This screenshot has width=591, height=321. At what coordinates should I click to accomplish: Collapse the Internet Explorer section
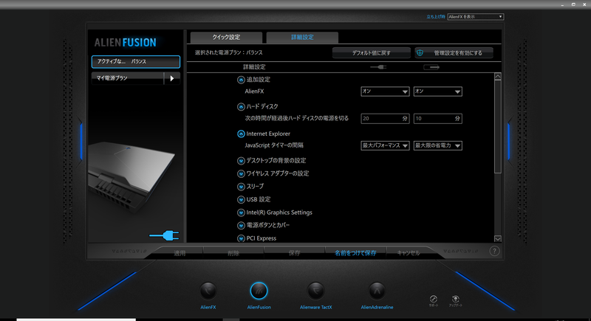click(241, 134)
